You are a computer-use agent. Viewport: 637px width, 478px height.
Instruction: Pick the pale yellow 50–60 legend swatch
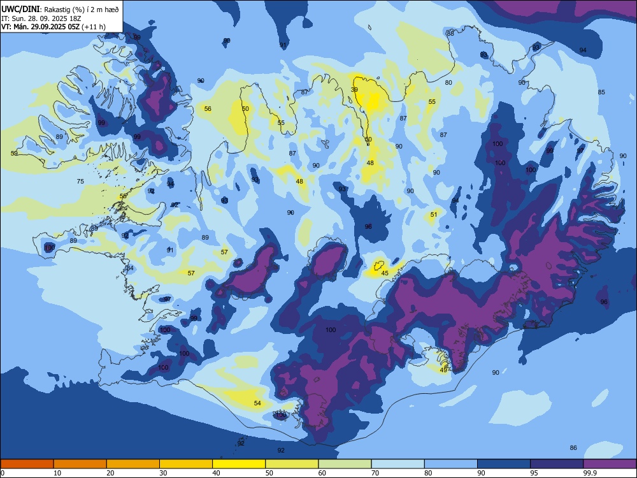click(x=292, y=464)
